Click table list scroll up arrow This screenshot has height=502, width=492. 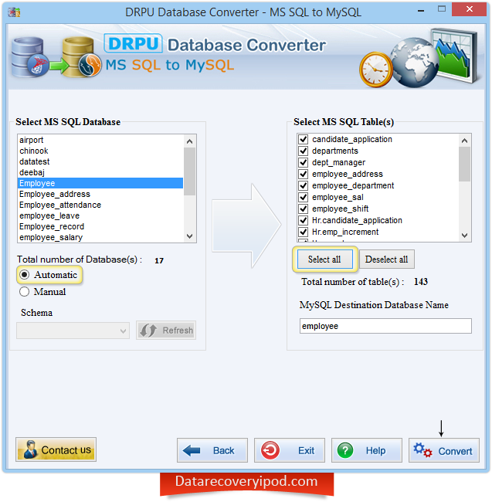pos(465,141)
